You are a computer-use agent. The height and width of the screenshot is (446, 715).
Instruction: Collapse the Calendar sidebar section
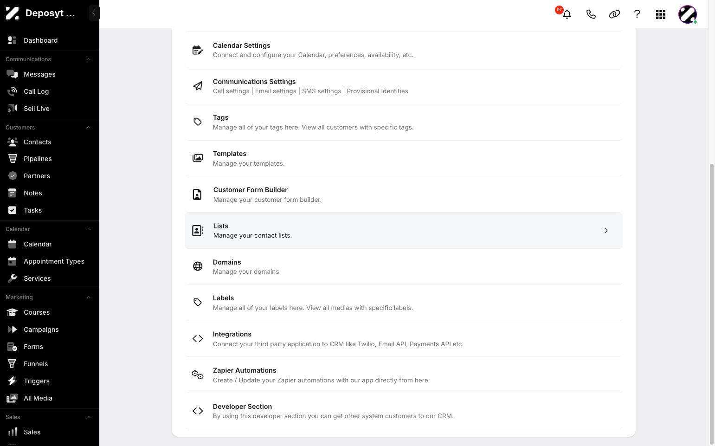(88, 229)
